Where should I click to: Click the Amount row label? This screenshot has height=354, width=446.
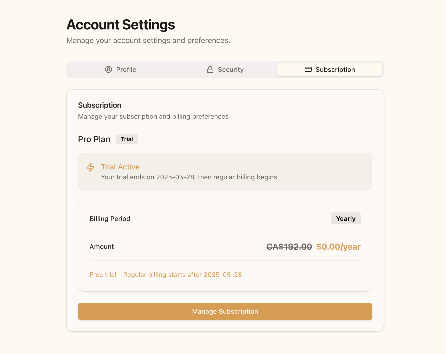(102, 246)
